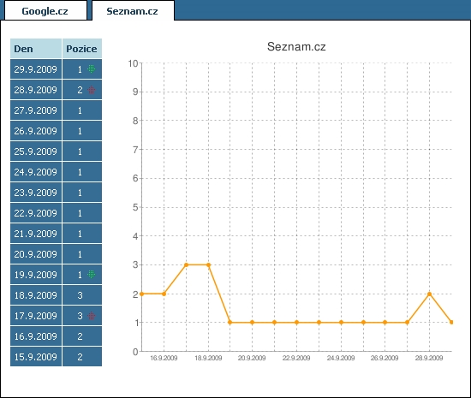Select the Seznam.cz tab
This screenshot has width=471, height=398.
coord(133,11)
